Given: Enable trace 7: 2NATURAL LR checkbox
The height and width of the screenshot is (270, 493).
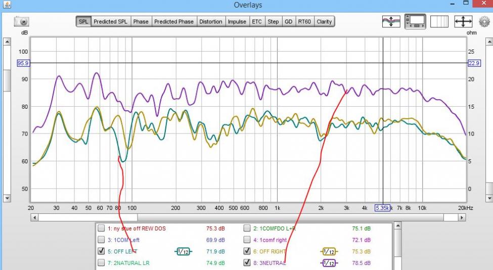Looking at the screenshot, I should pyautogui.click(x=101, y=262).
